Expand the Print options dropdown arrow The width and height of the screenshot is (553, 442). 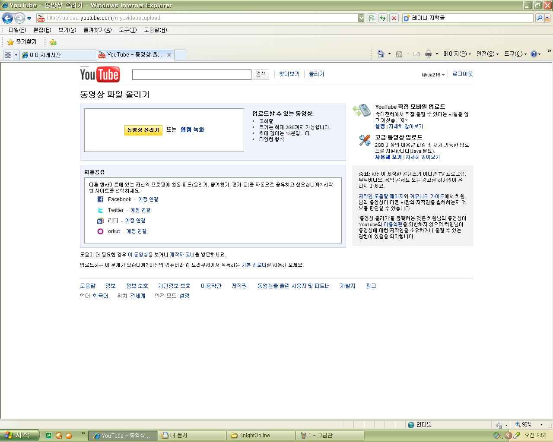tap(437, 54)
